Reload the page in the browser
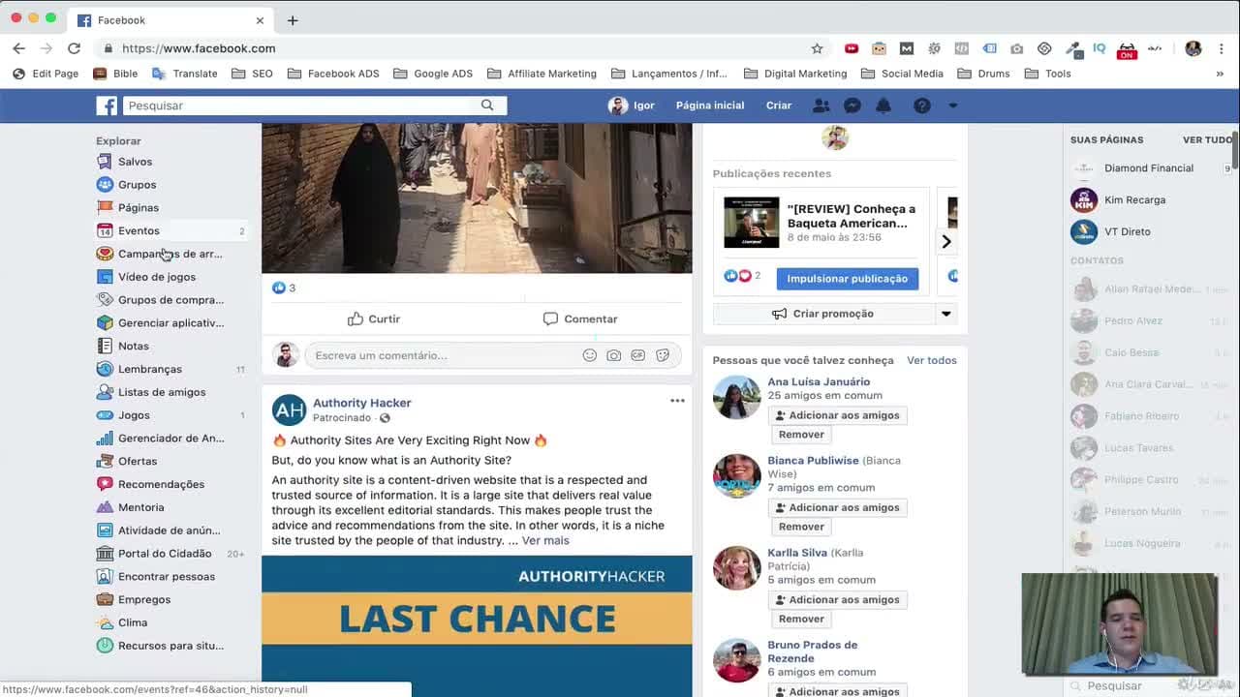The width and height of the screenshot is (1240, 697). coord(74,48)
